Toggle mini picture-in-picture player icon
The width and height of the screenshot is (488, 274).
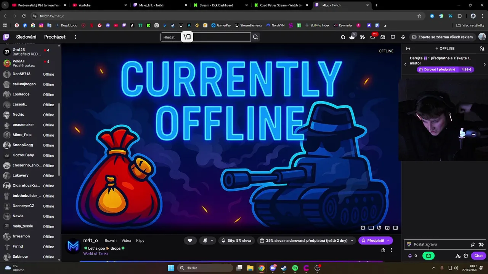coord(387,228)
